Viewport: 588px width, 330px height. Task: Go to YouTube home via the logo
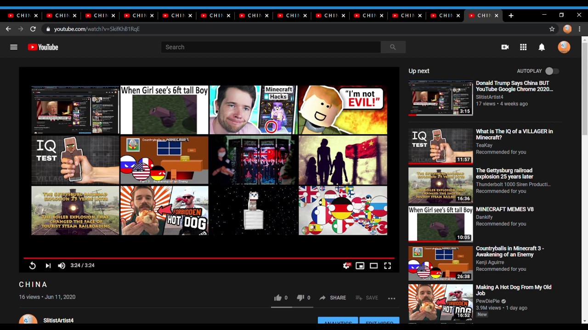(x=43, y=47)
